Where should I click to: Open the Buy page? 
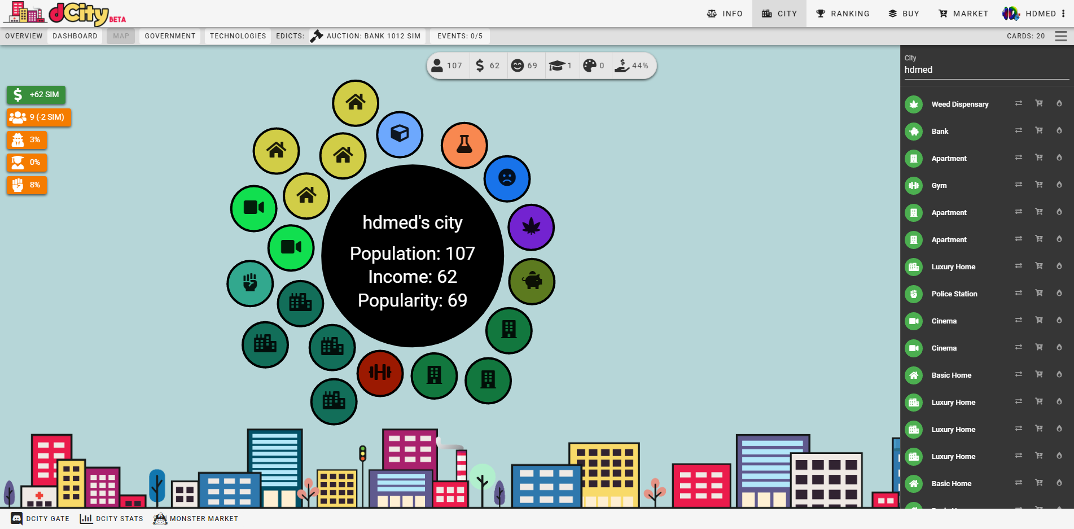click(904, 14)
